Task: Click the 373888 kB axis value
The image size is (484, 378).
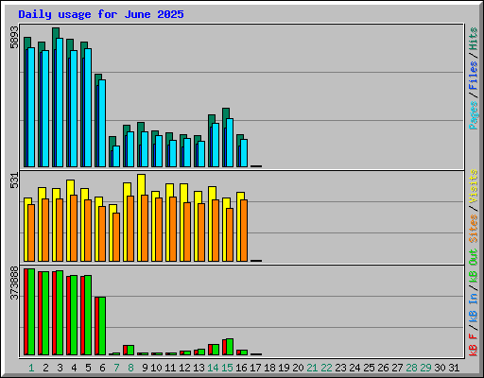Action: (14, 283)
